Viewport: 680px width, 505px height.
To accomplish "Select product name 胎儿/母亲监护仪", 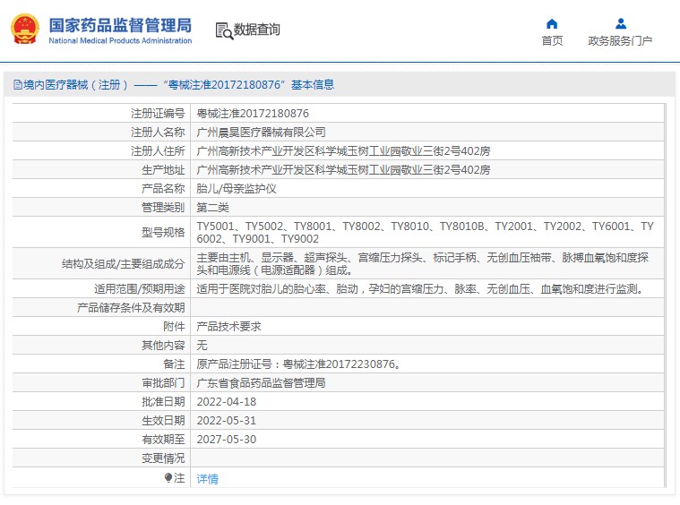I will coord(237,189).
